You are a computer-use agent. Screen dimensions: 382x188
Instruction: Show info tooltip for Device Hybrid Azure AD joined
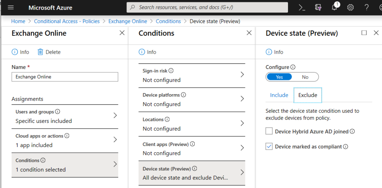coord(352,131)
